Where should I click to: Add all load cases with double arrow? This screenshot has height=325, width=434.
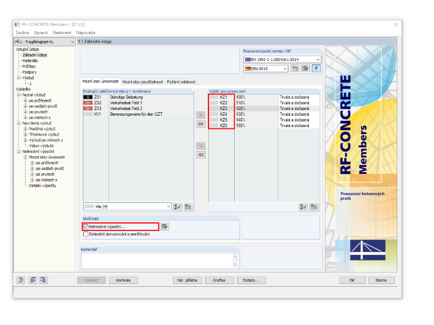pyautogui.click(x=200, y=124)
